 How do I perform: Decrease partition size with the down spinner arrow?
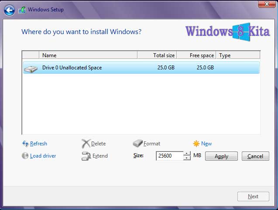tap(187, 158)
